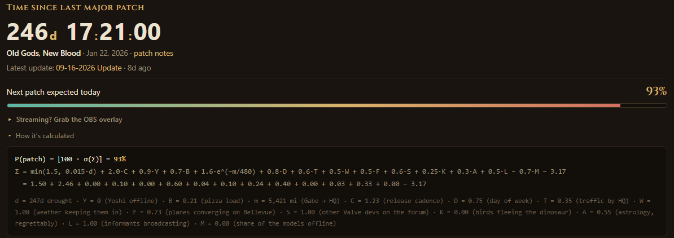This screenshot has width=674, height=238.
Task: Open the 09-16-2026 Update link
Action: (x=89, y=68)
